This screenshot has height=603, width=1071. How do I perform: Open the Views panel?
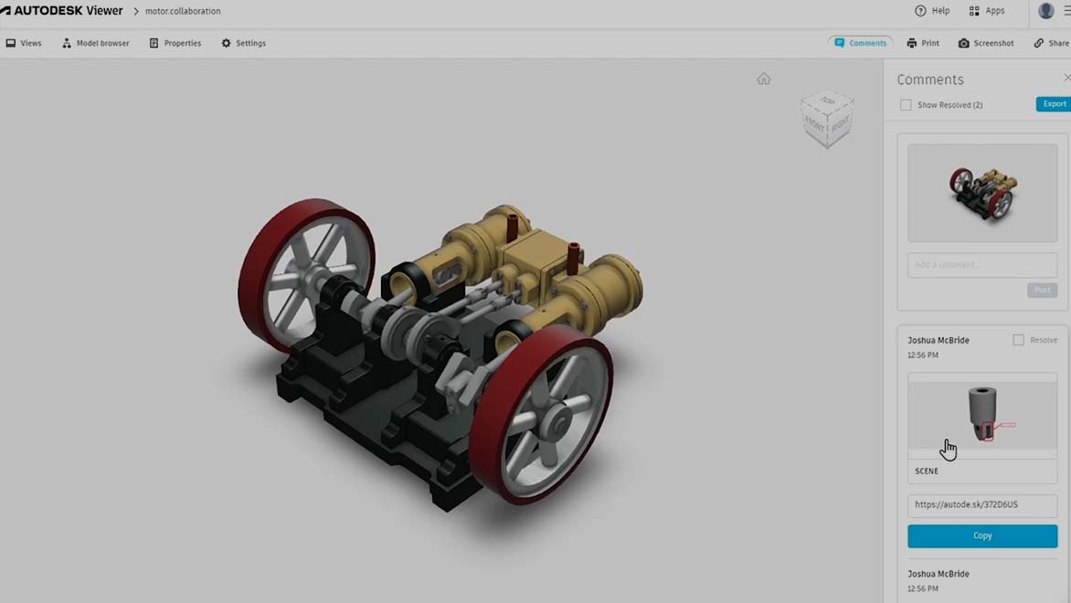pos(25,43)
